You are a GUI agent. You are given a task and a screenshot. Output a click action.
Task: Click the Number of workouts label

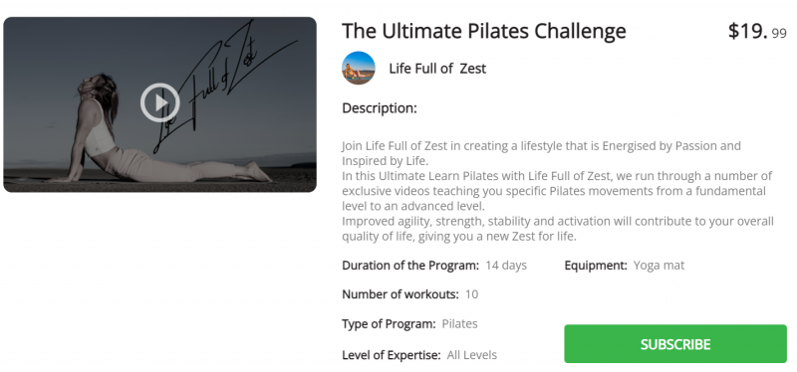click(x=400, y=294)
